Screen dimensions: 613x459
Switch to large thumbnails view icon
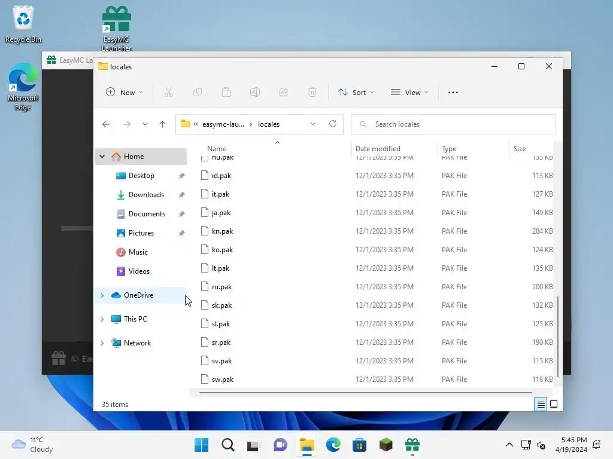554,404
